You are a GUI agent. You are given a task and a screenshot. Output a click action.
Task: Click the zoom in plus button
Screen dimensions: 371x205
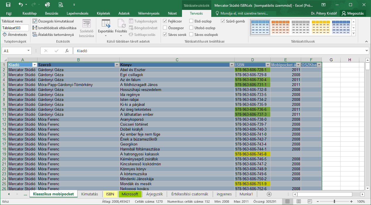click(x=351, y=202)
